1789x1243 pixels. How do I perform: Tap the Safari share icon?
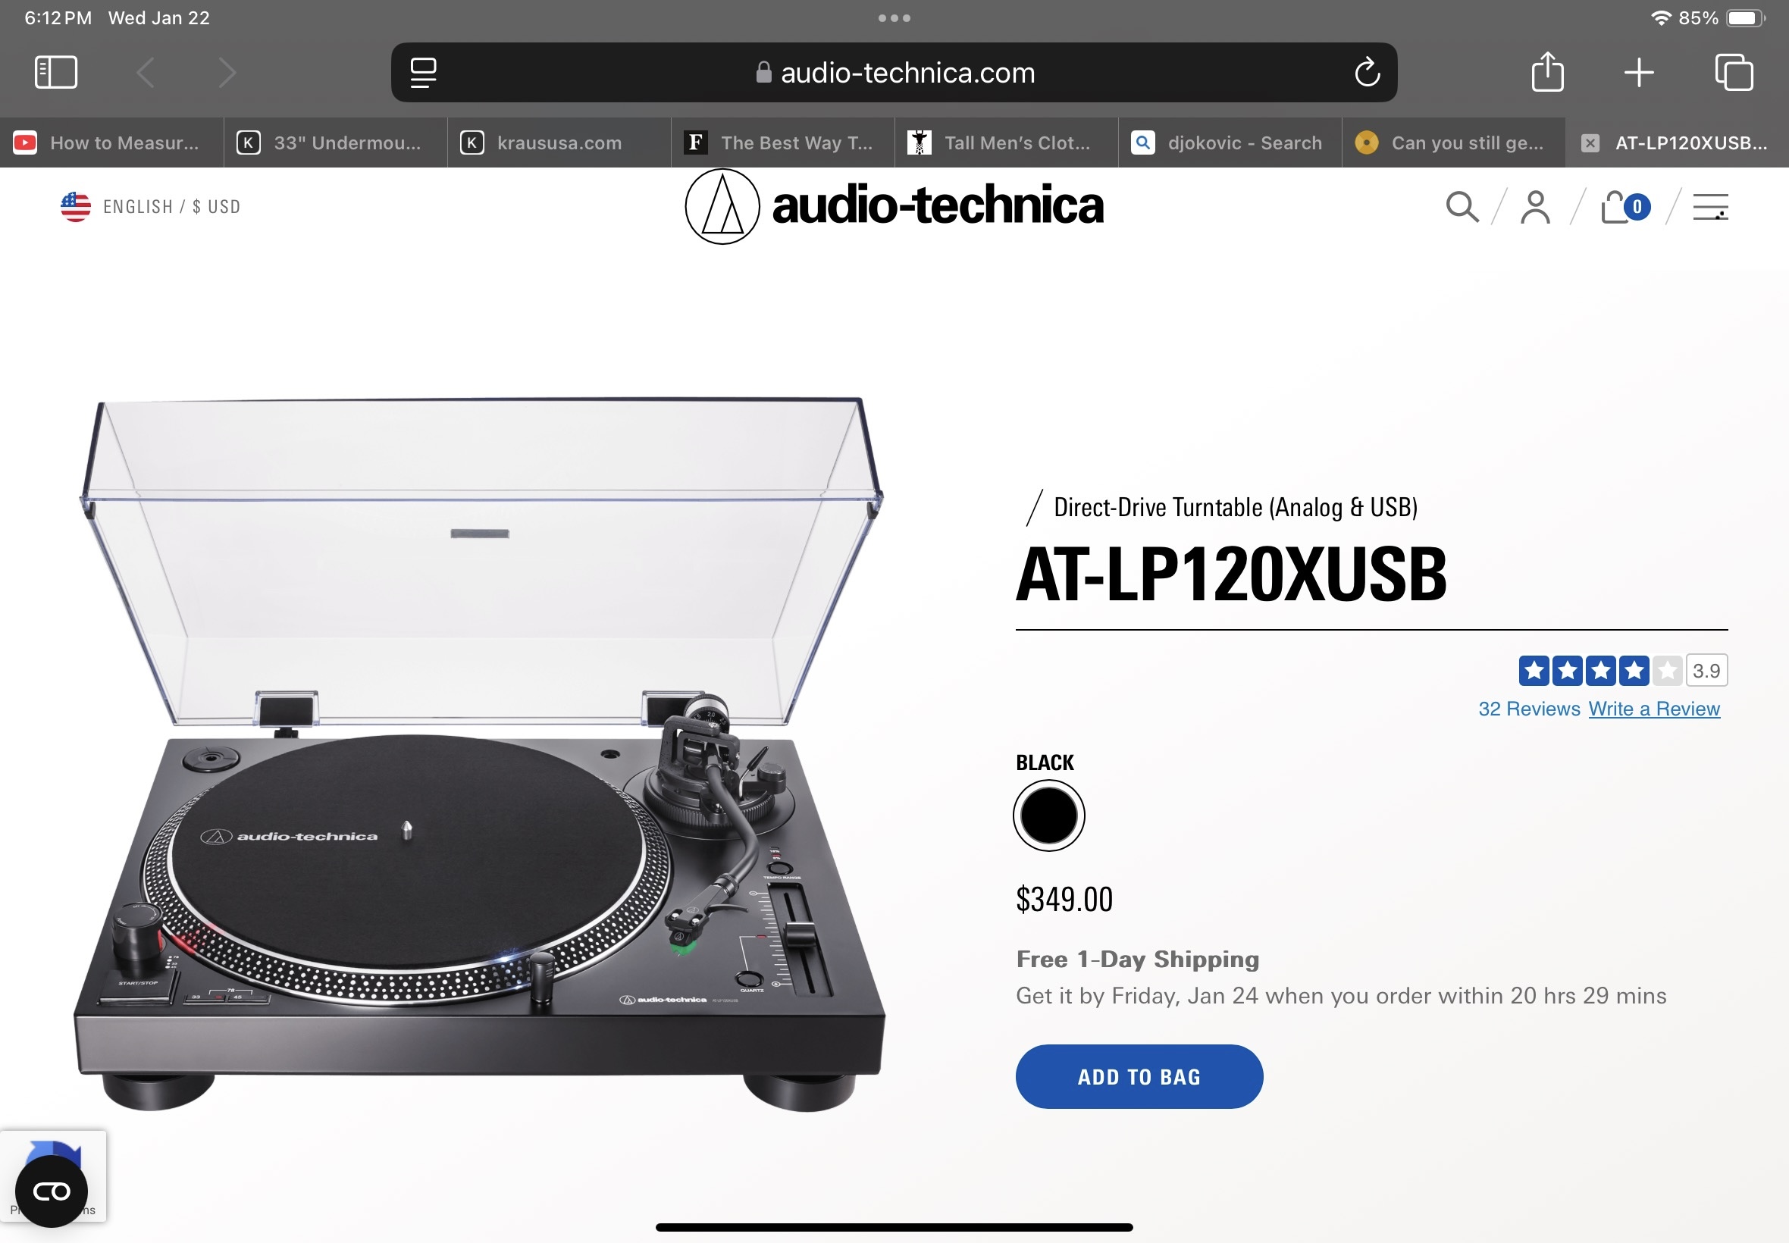[x=1546, y=72]
